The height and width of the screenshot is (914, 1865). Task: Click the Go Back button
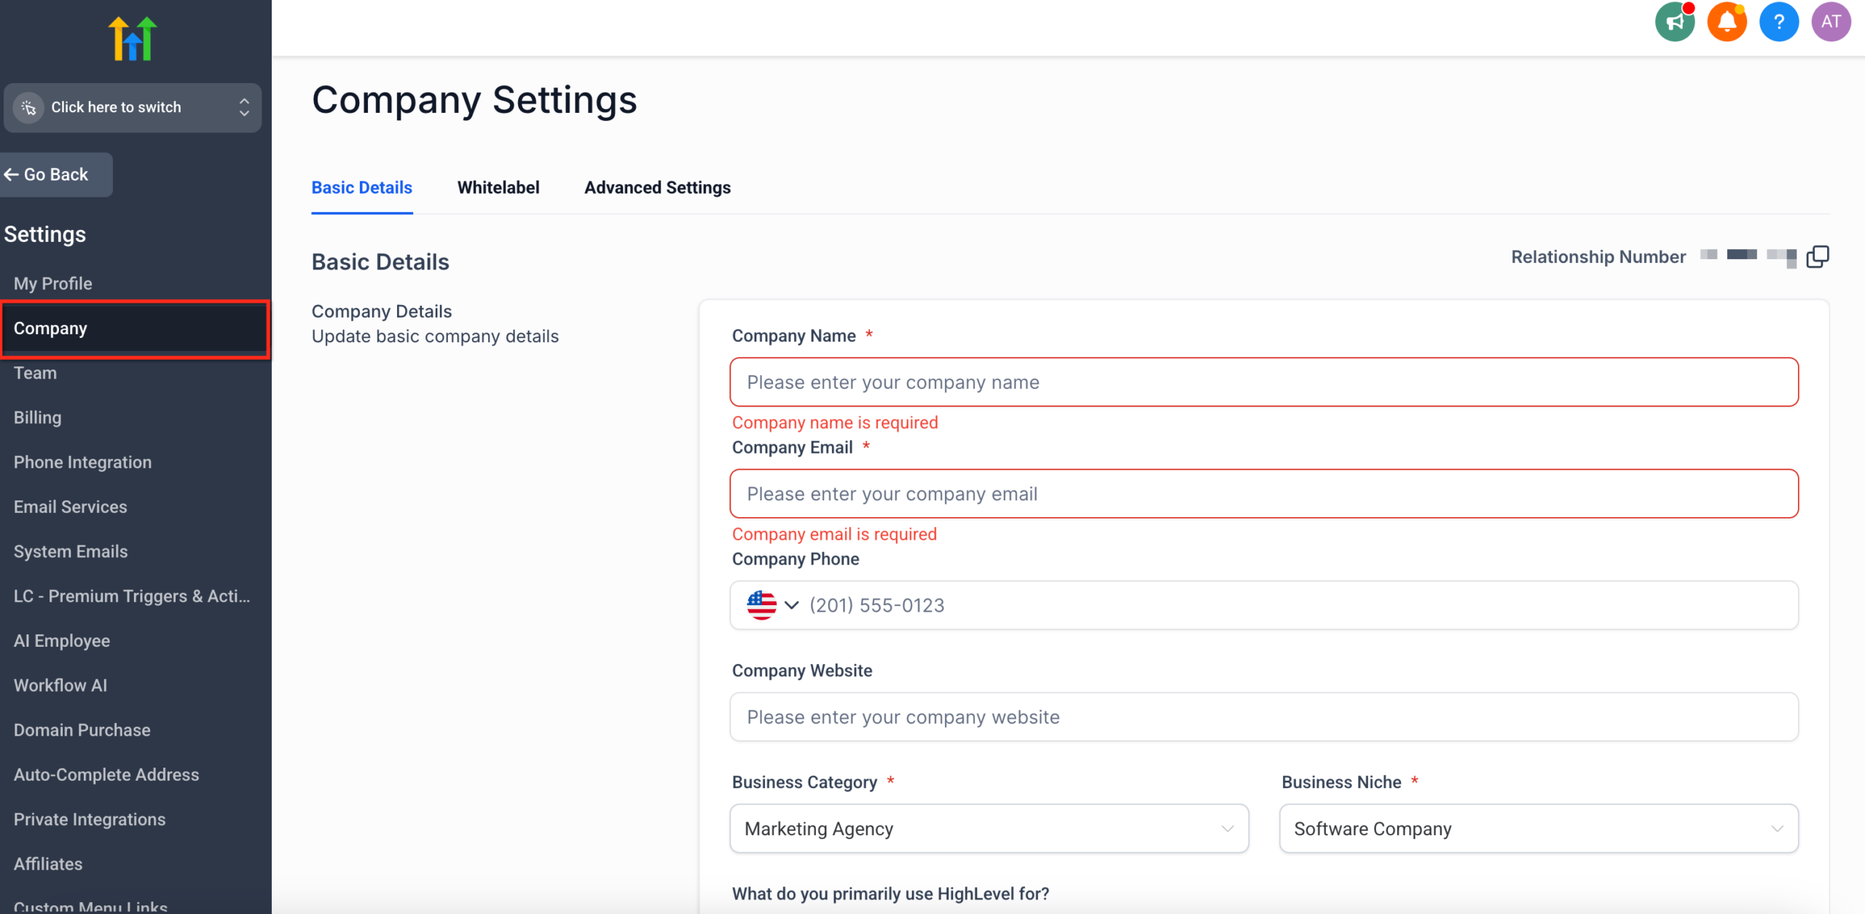coord(49,174)
